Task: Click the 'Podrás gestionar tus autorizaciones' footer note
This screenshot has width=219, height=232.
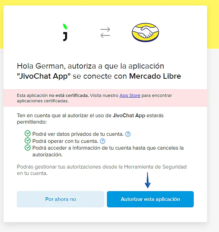Action: point(102,170)
